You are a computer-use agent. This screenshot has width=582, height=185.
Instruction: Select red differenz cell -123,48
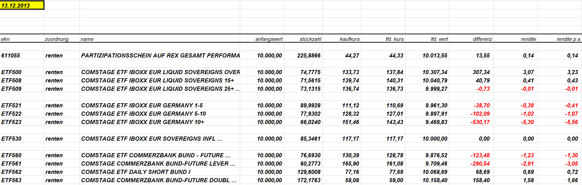click(x=472, y=155)
